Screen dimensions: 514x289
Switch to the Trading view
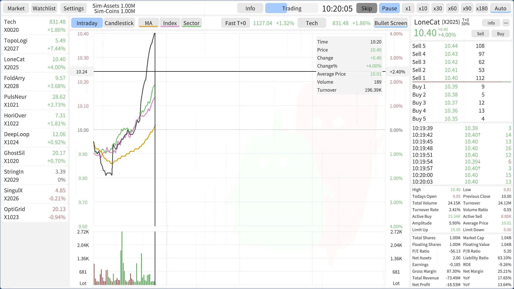click(292, 8)
